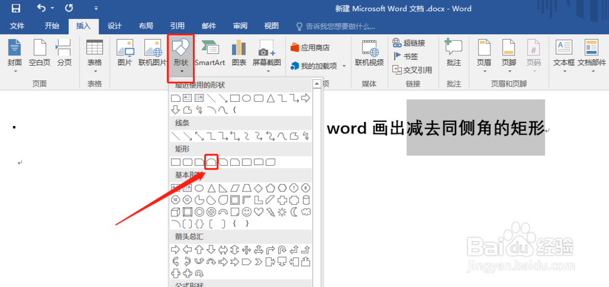Screen dimensions: 609x287
Task: Insert a 交叉引用 cross-reference
Action: (x=412, y=70)
